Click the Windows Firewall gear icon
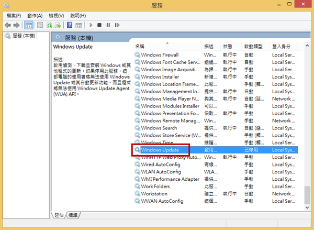This screenshot has height=230, width=314. click(x=137, y=54)
